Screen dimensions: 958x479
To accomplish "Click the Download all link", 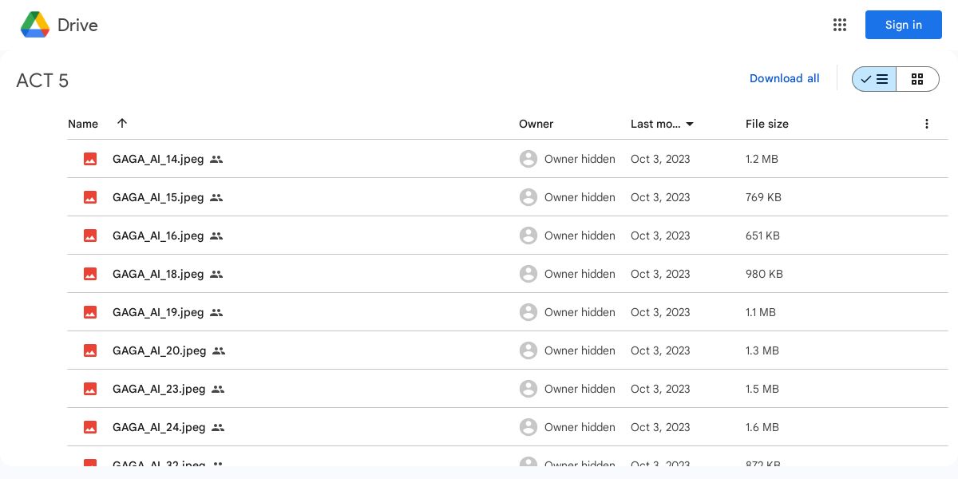I will click(x=784, y=78).
